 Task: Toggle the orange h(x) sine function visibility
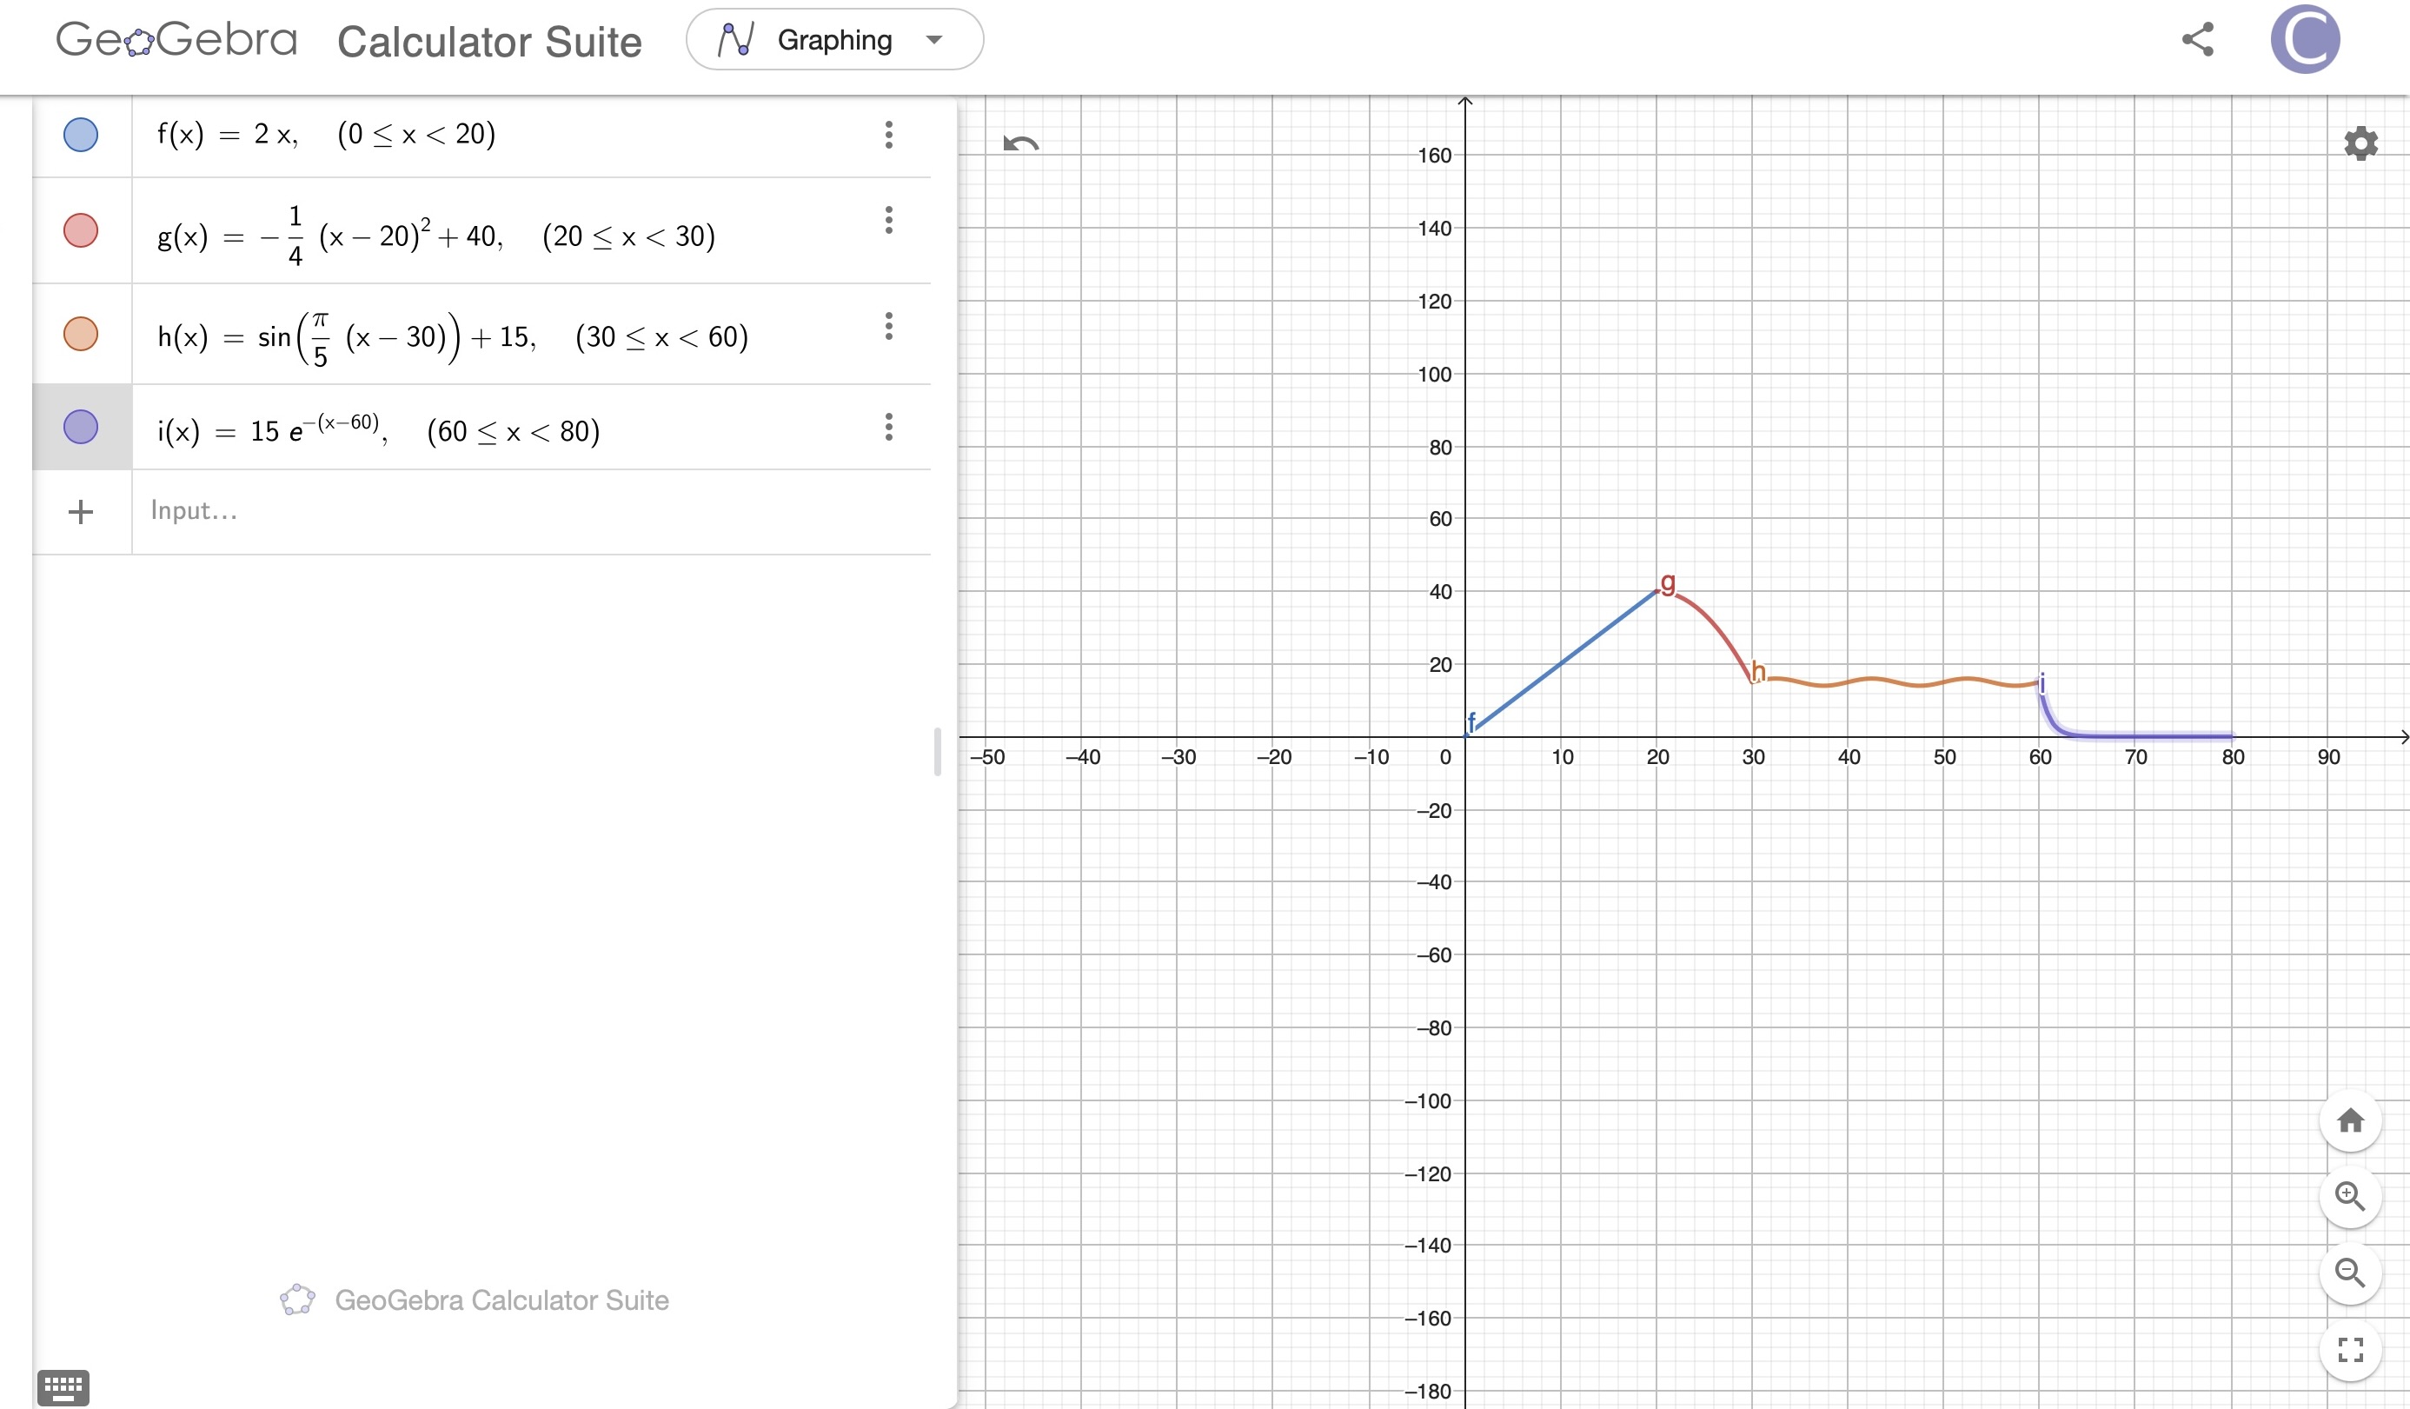click(80, 334)
